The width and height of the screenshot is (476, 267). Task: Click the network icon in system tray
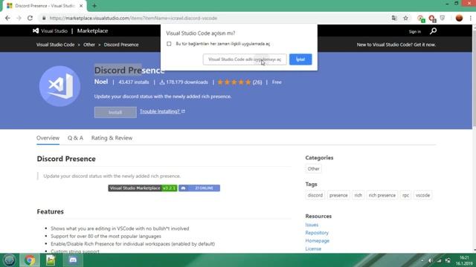tap(439, 260)
